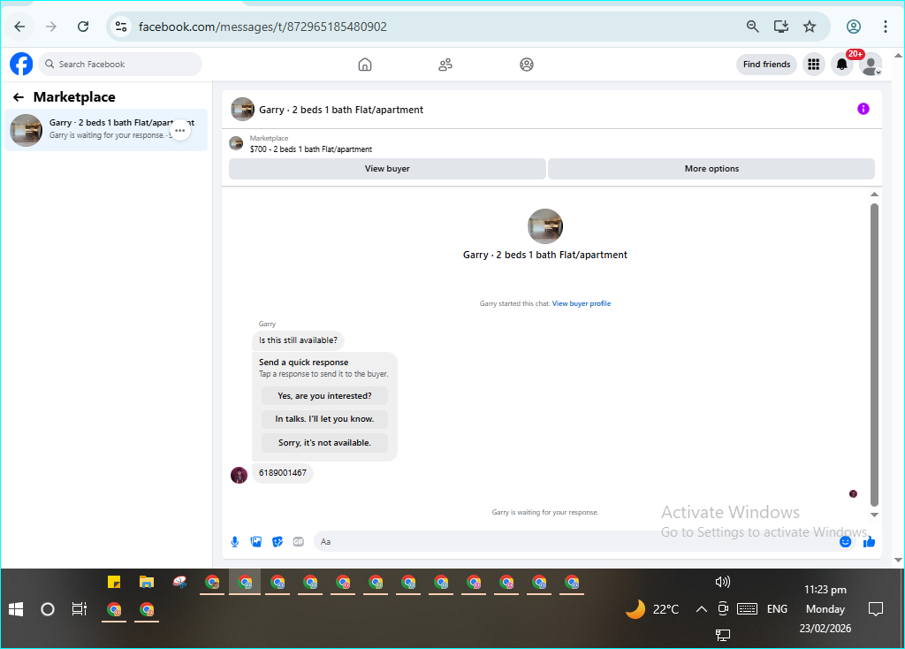Screen dimensions: 905x649
Task: Open Task View on the taskbar
Action: pos(79,609)
